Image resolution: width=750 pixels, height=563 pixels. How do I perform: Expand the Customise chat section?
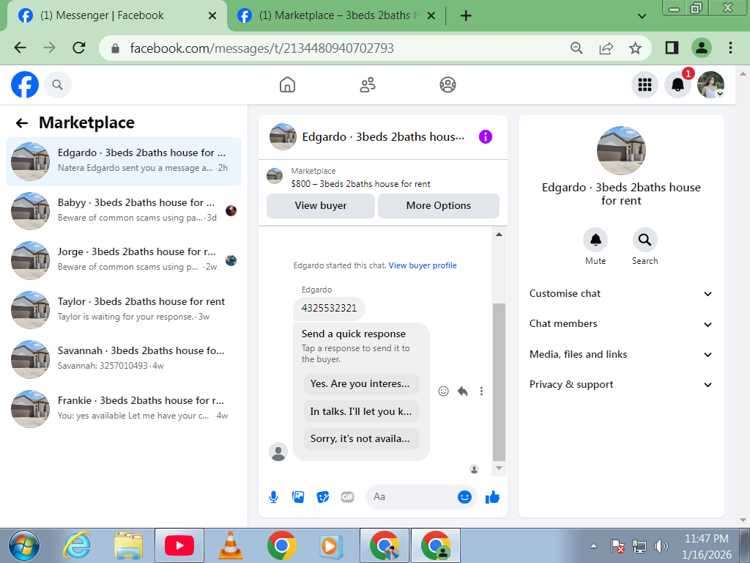(x=621, y=293)
